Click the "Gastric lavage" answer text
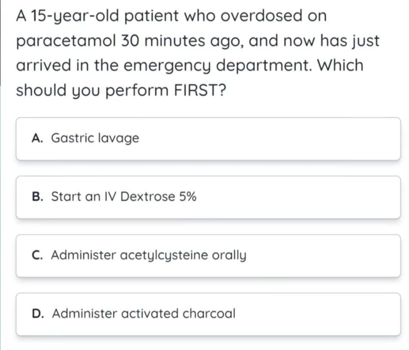Screen dimensions: 409x350 pyautogui.click(x=95, y=139)
